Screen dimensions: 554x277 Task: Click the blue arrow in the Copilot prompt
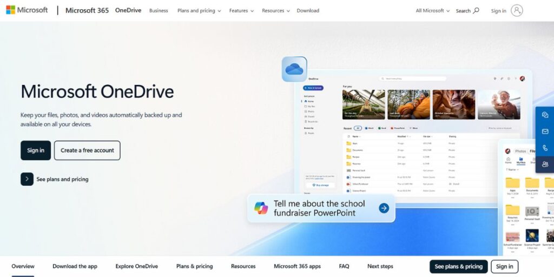384,208
